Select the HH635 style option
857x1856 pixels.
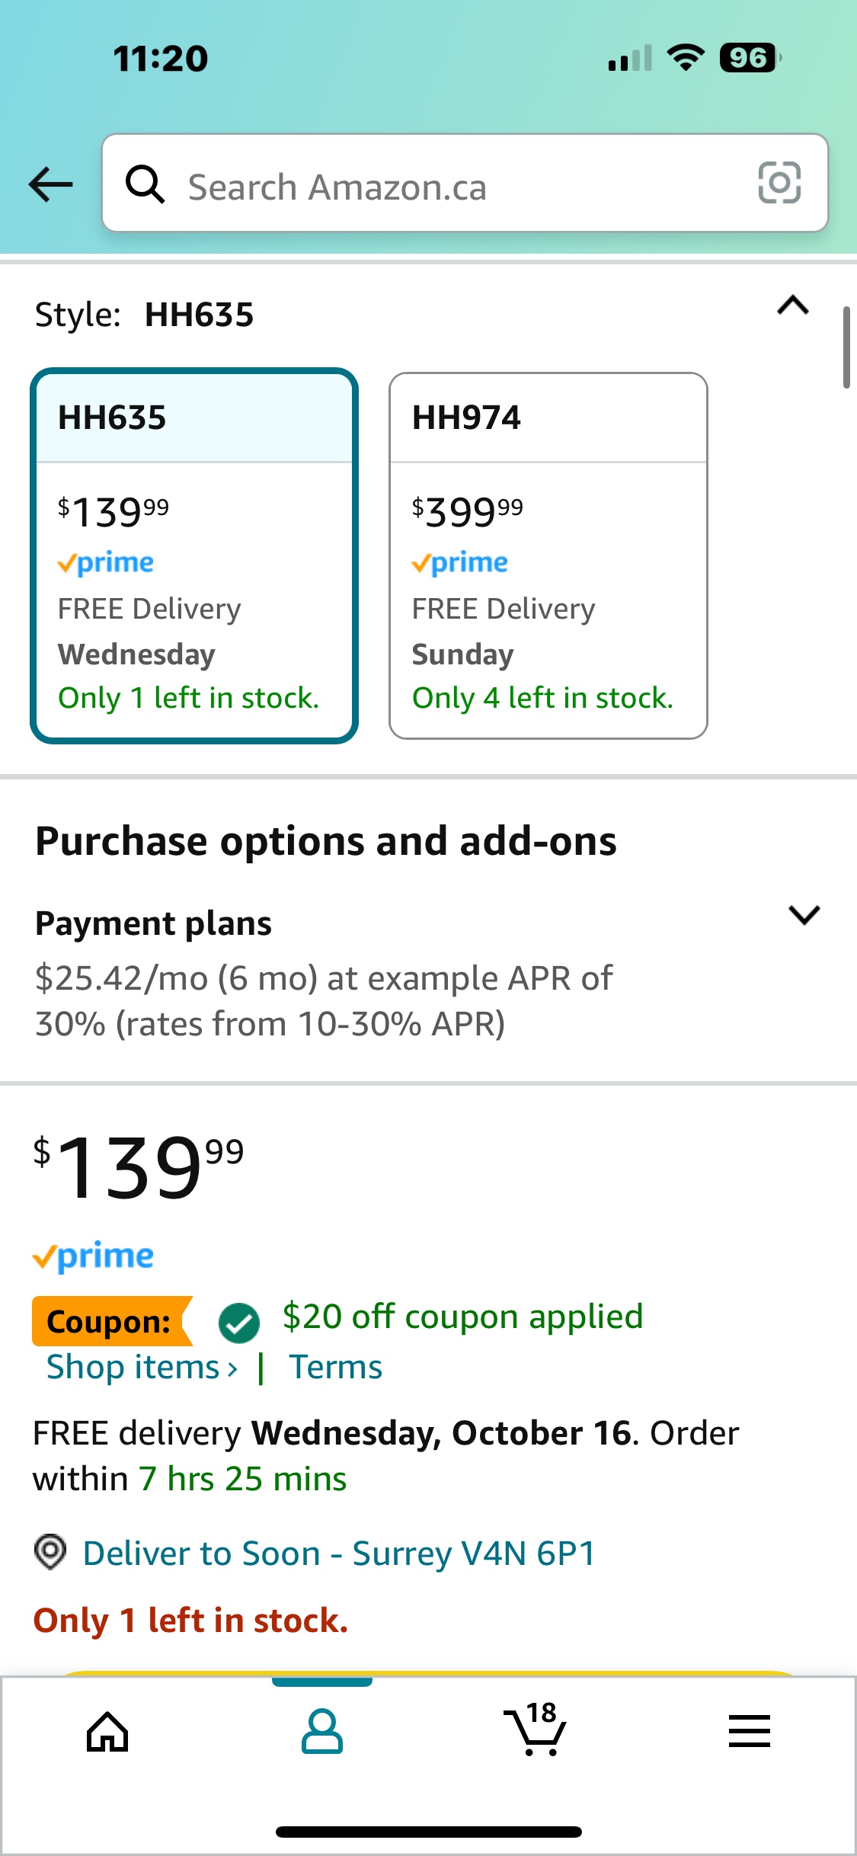tap(194, 555)
